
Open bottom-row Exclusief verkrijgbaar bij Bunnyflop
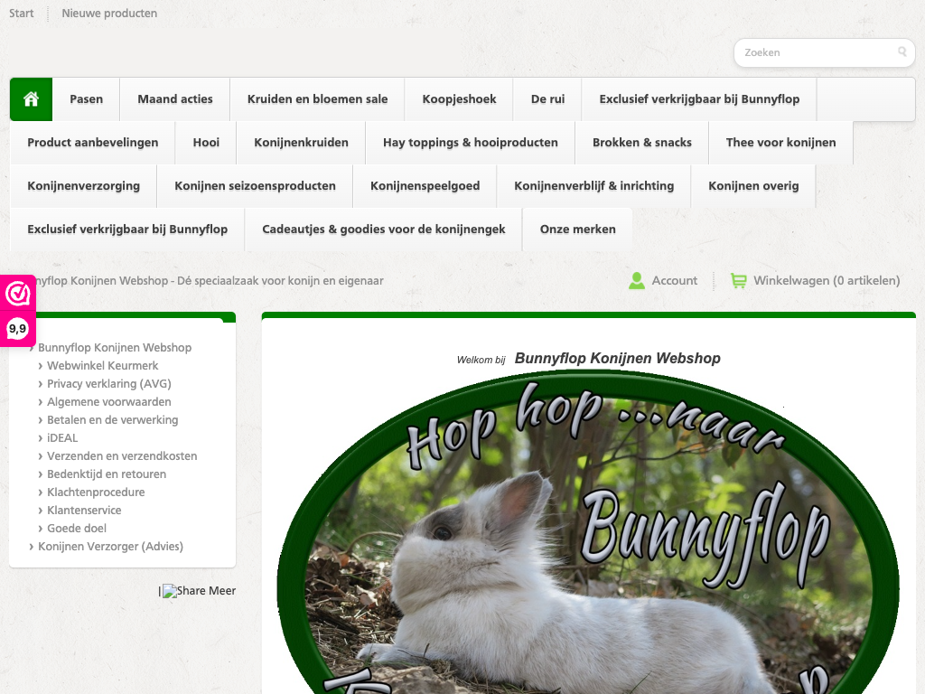click(x=127, y=230)
